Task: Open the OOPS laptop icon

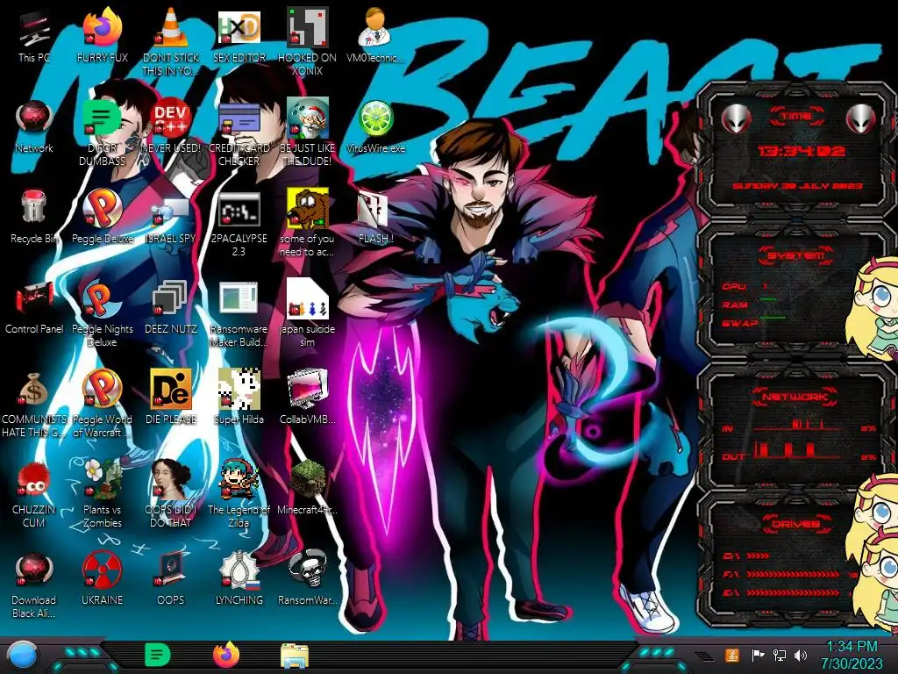Action: [x=171, y=570]
